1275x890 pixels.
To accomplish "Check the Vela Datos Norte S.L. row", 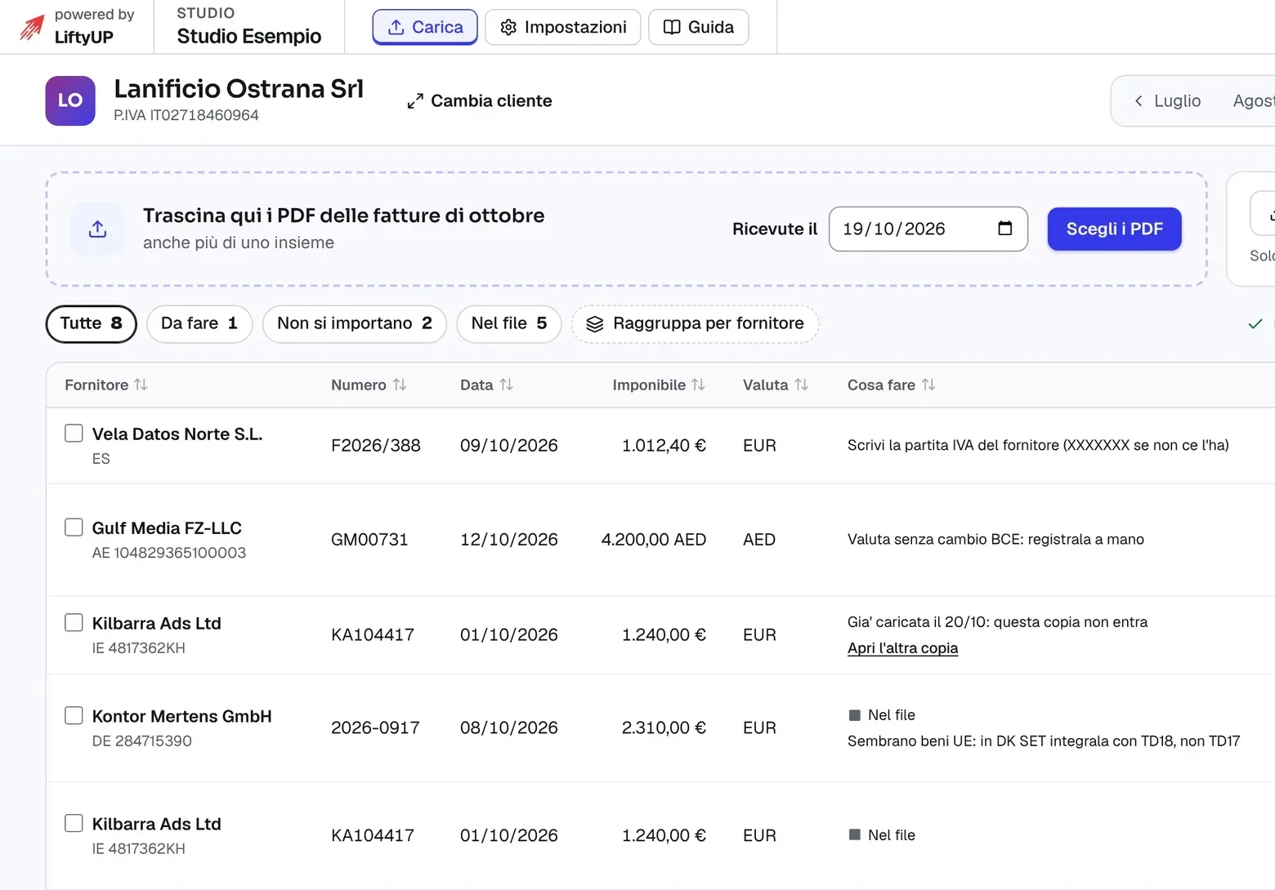I will 74,434.
